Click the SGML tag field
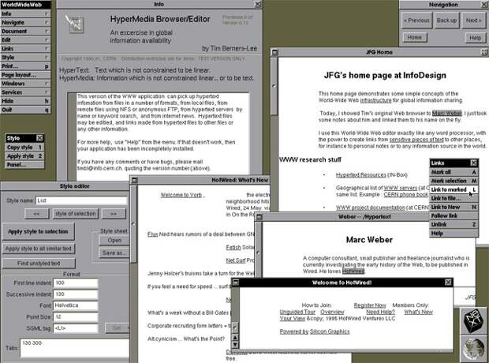489x363 pixels. (x=76, y=328)
